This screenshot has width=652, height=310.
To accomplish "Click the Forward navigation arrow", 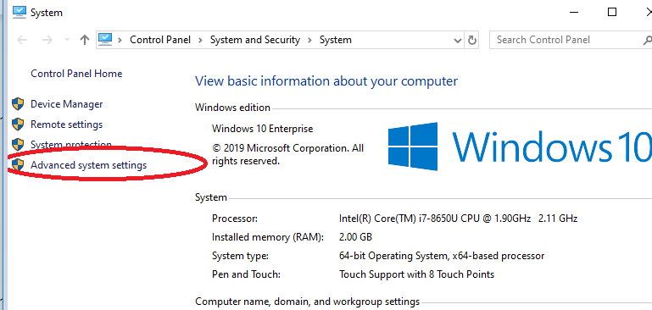I will point(47,40).
